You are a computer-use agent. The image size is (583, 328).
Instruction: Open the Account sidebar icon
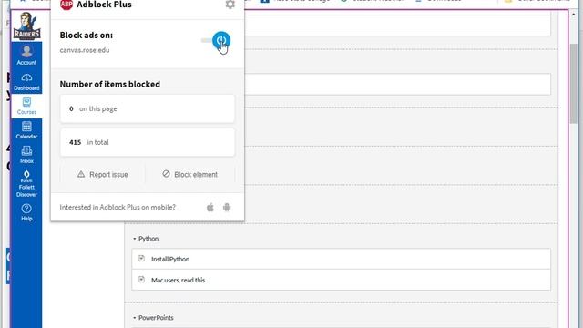(26, 55)
